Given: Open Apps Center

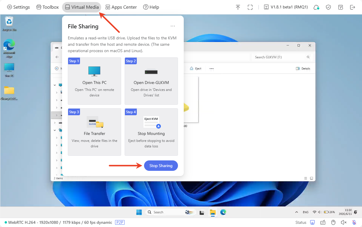Looking at the screenshot, I should coord(121,7).
